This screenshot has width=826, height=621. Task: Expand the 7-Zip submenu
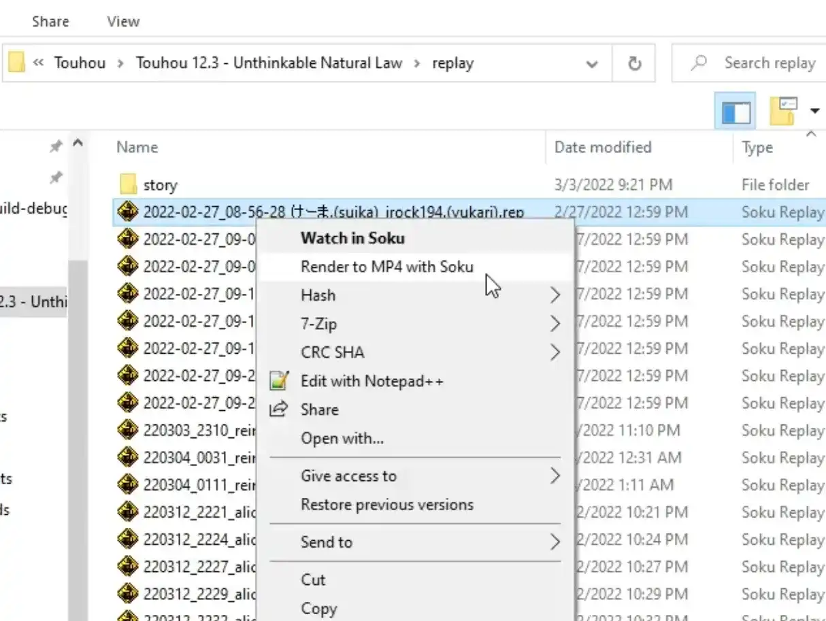point(555,324)
